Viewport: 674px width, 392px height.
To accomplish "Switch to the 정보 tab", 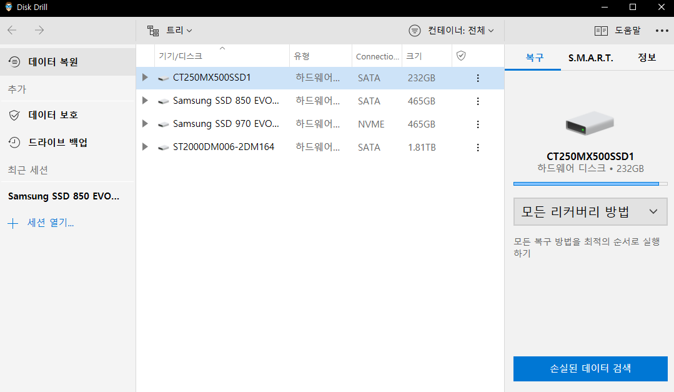I will pyautogui.click(x=647, y=58).
